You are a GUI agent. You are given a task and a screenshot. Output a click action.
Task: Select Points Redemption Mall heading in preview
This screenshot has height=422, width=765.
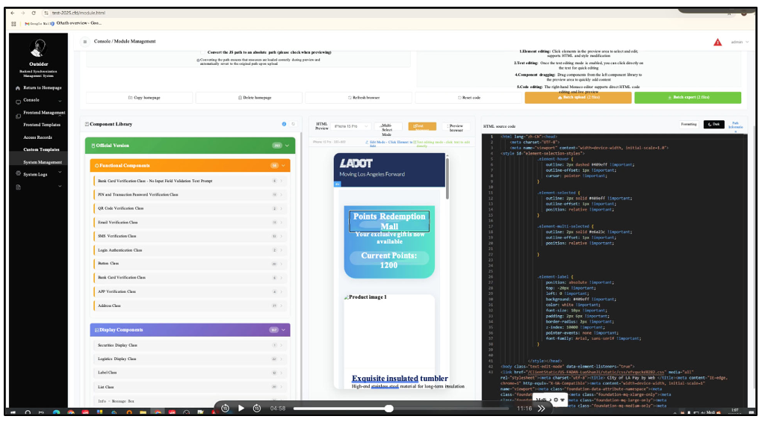click(x=389, y=222)
